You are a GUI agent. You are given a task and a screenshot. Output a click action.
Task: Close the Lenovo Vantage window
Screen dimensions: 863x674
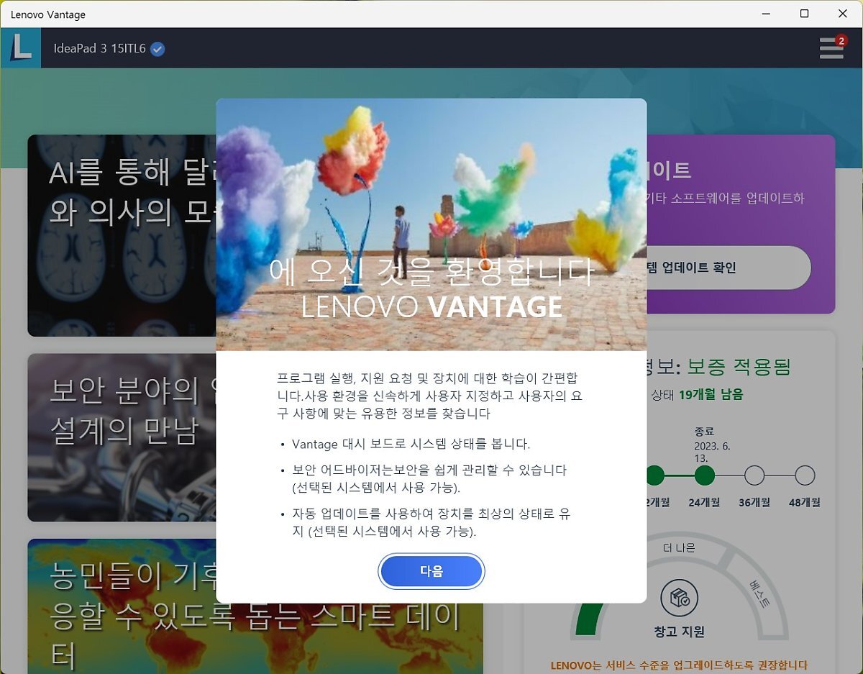(x=843, y=14)
